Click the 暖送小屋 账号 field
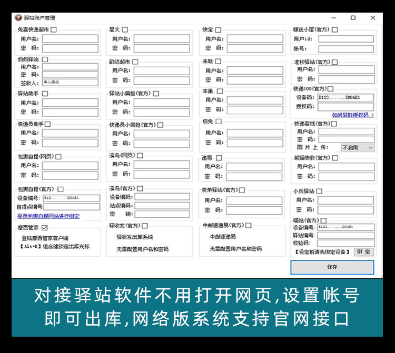This screenshot has width=395, height=353. pos(346,49)
